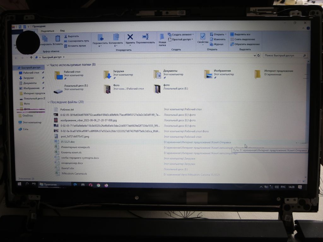Image resolution: width=323 pixels, height=242 pixels.
Task: Click the РУС language indicator in taskbar
Action: [x=283, y=187]
